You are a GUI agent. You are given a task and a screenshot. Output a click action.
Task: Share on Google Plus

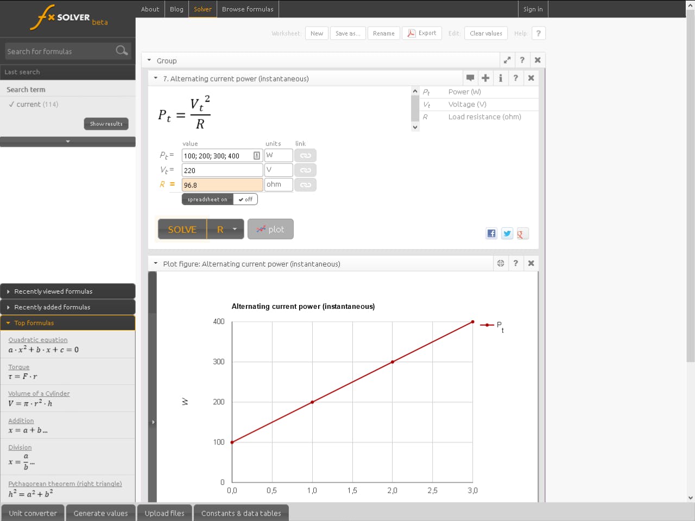[x=522, y=233]
